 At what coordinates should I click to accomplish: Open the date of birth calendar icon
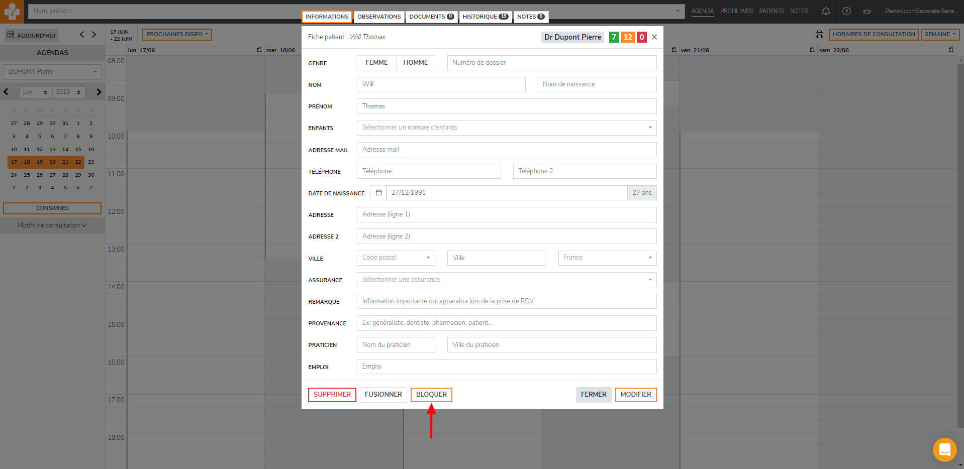tap(379, 193)
